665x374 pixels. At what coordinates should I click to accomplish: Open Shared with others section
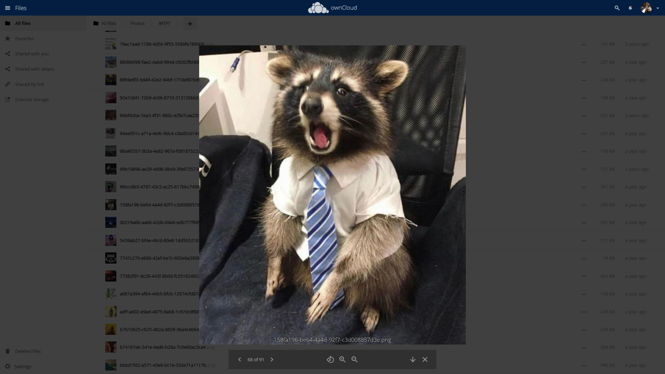tap(43, 69)
